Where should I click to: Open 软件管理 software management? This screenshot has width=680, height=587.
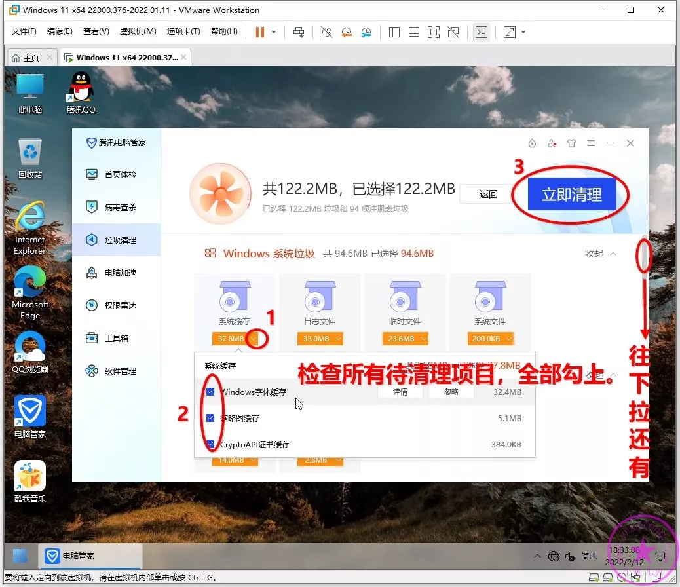(x=120, y=371)
